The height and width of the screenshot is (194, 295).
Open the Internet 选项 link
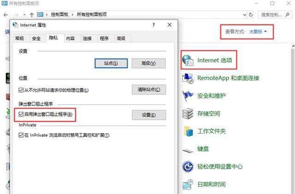(x=215, y=61)
